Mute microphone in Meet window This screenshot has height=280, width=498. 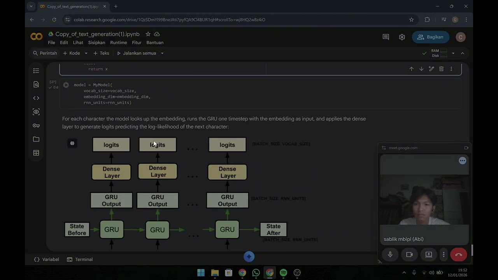[x=390, y=254]
